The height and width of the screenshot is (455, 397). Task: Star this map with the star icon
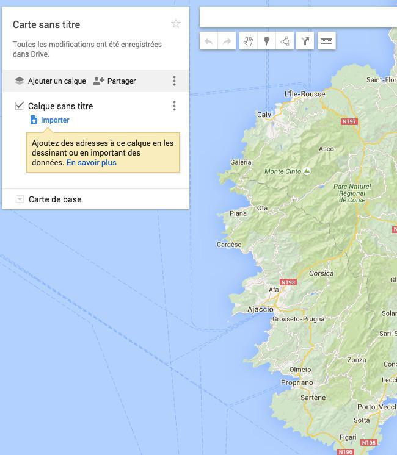(x=176, y=24)
